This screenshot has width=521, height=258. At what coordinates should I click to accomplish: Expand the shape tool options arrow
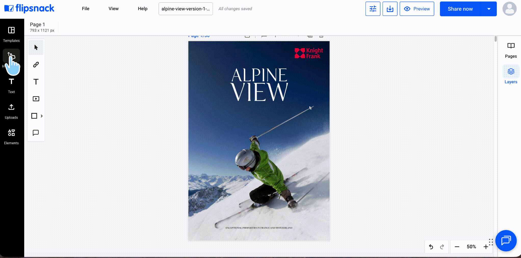click(42, 116)
